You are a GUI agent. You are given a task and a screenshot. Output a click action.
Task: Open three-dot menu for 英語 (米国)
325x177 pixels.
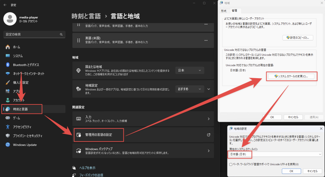click(x=206, y=40)
